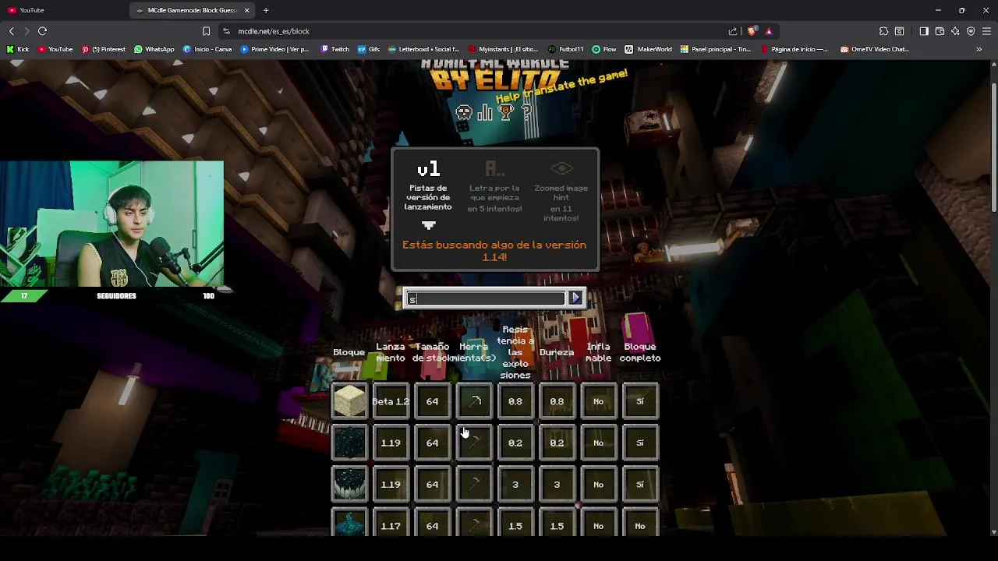998x561 pixels.
Task: Bookmark this page with the bookmark icon
Action: (x=206, y=31)
